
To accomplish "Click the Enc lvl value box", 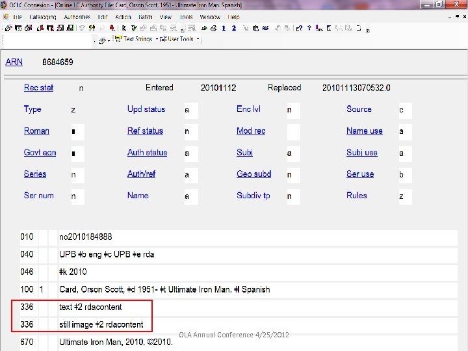I will point(293,110).
